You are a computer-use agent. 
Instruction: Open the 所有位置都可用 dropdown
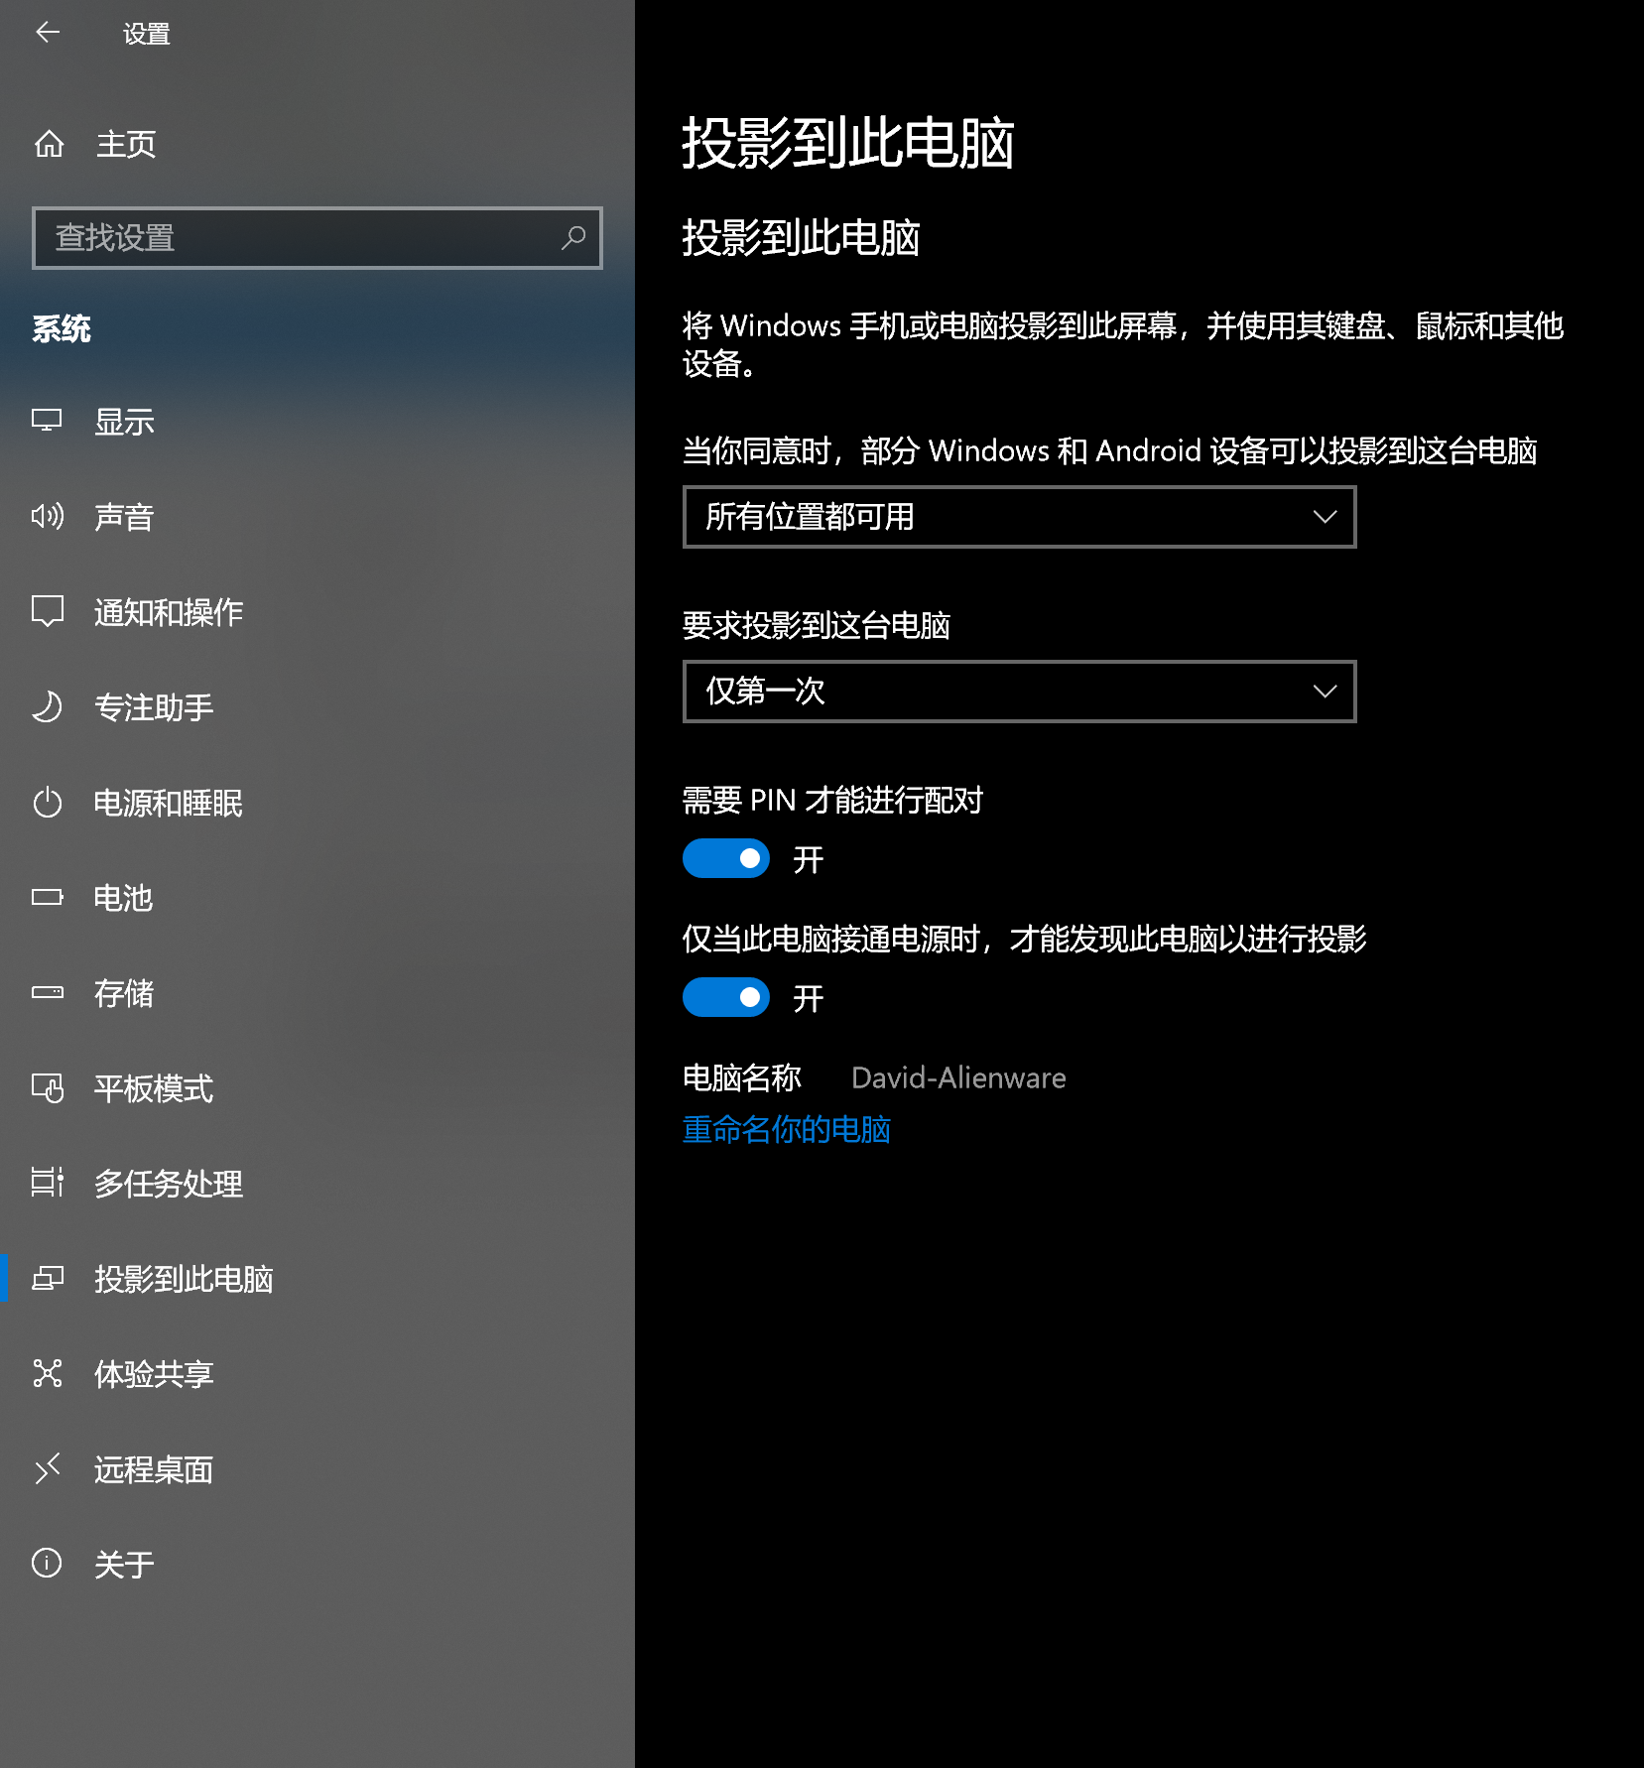[x=1019, y=517]
